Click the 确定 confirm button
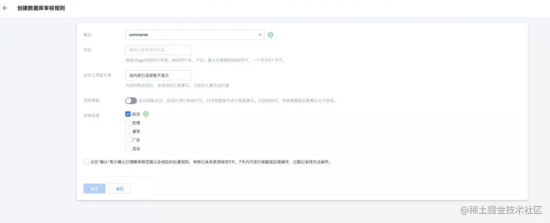This screenshot has width=550, height=223. [x=94, y=188]
